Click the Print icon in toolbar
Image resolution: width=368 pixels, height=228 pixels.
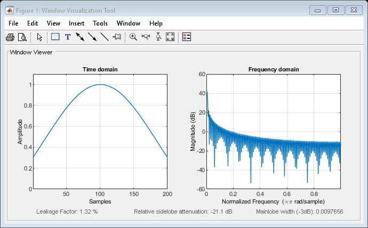[10, 37]
